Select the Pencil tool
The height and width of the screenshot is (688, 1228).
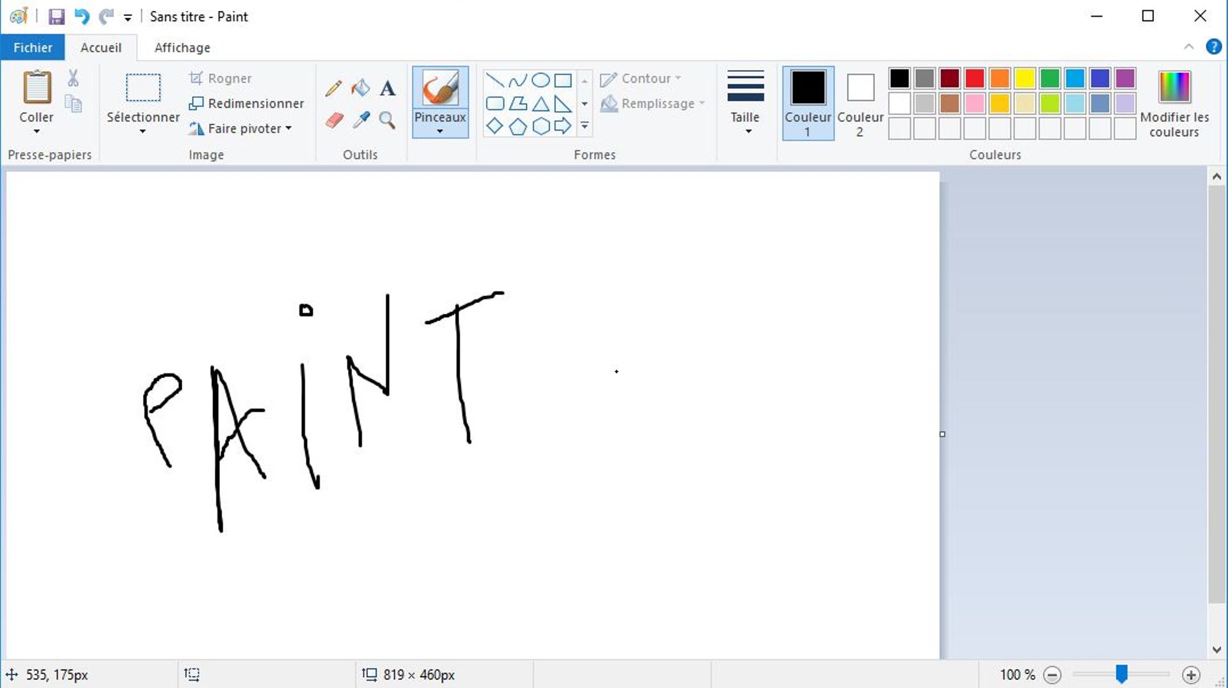point(333,88)
